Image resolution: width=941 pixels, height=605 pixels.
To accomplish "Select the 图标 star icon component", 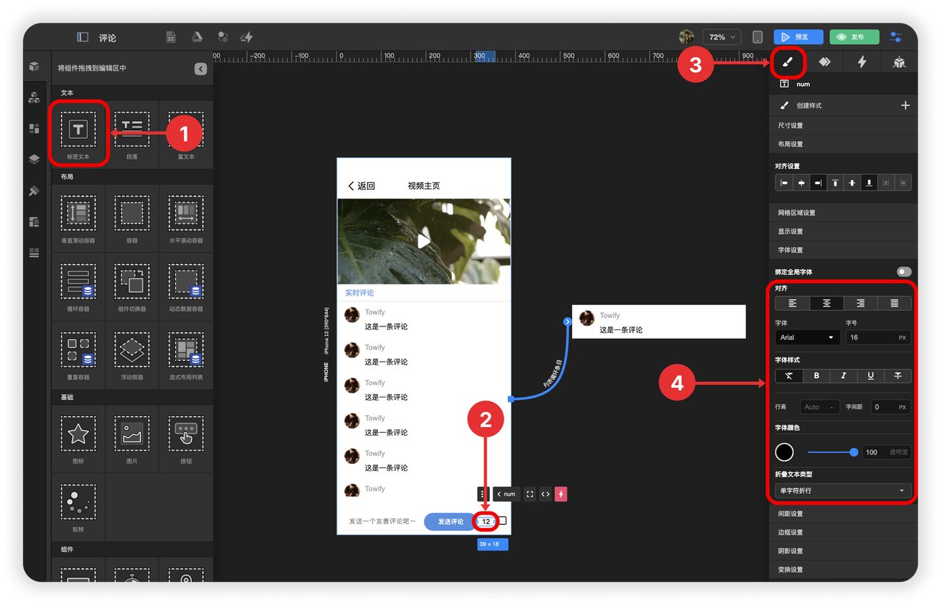I will tap(78, 439).
